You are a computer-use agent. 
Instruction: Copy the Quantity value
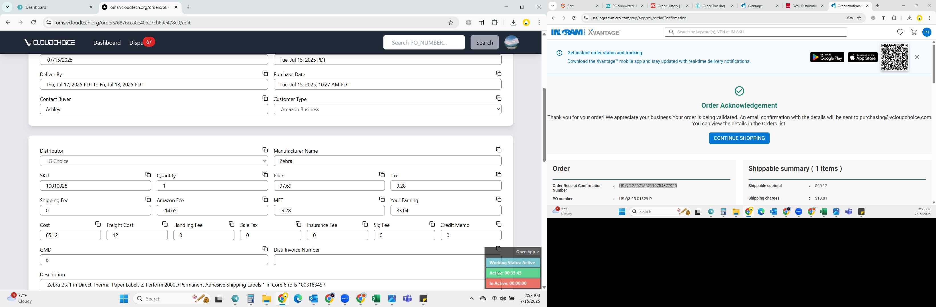click(x=265, y=175)
